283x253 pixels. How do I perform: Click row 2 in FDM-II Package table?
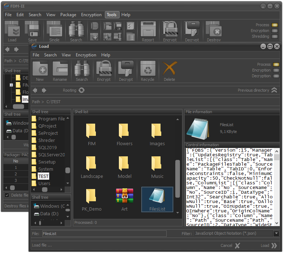pyautogui.click(x=16, y=174)
